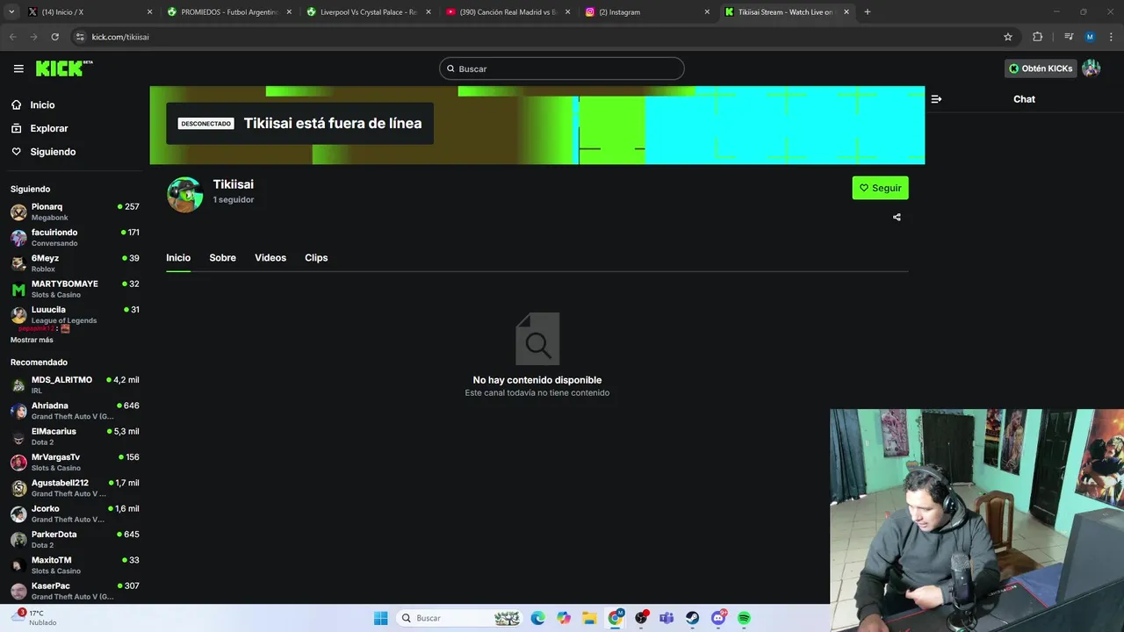Open the tab search dropdown arrow
1124x632 pixels.
tap(11, 12)
